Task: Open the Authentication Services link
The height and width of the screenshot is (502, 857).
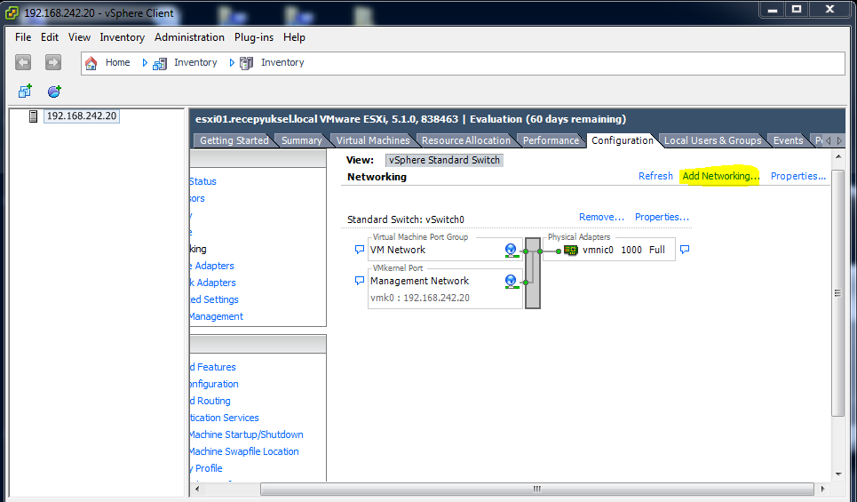Action: pos(224,418)
